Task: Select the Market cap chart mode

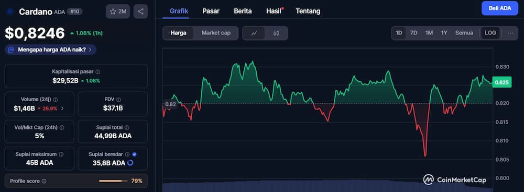Action: [216, 33]
